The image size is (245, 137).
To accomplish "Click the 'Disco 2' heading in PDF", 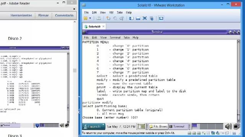I will point(15,38).
